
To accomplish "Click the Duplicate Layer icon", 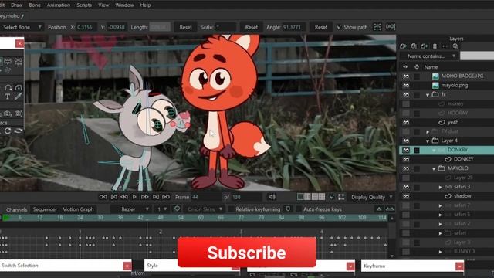I will pos(414,46).
